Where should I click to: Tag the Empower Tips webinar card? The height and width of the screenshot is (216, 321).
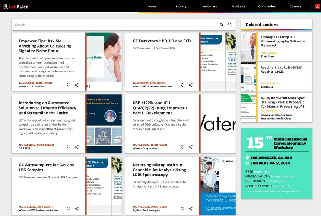pyautogui.click(x=69, y=85)
